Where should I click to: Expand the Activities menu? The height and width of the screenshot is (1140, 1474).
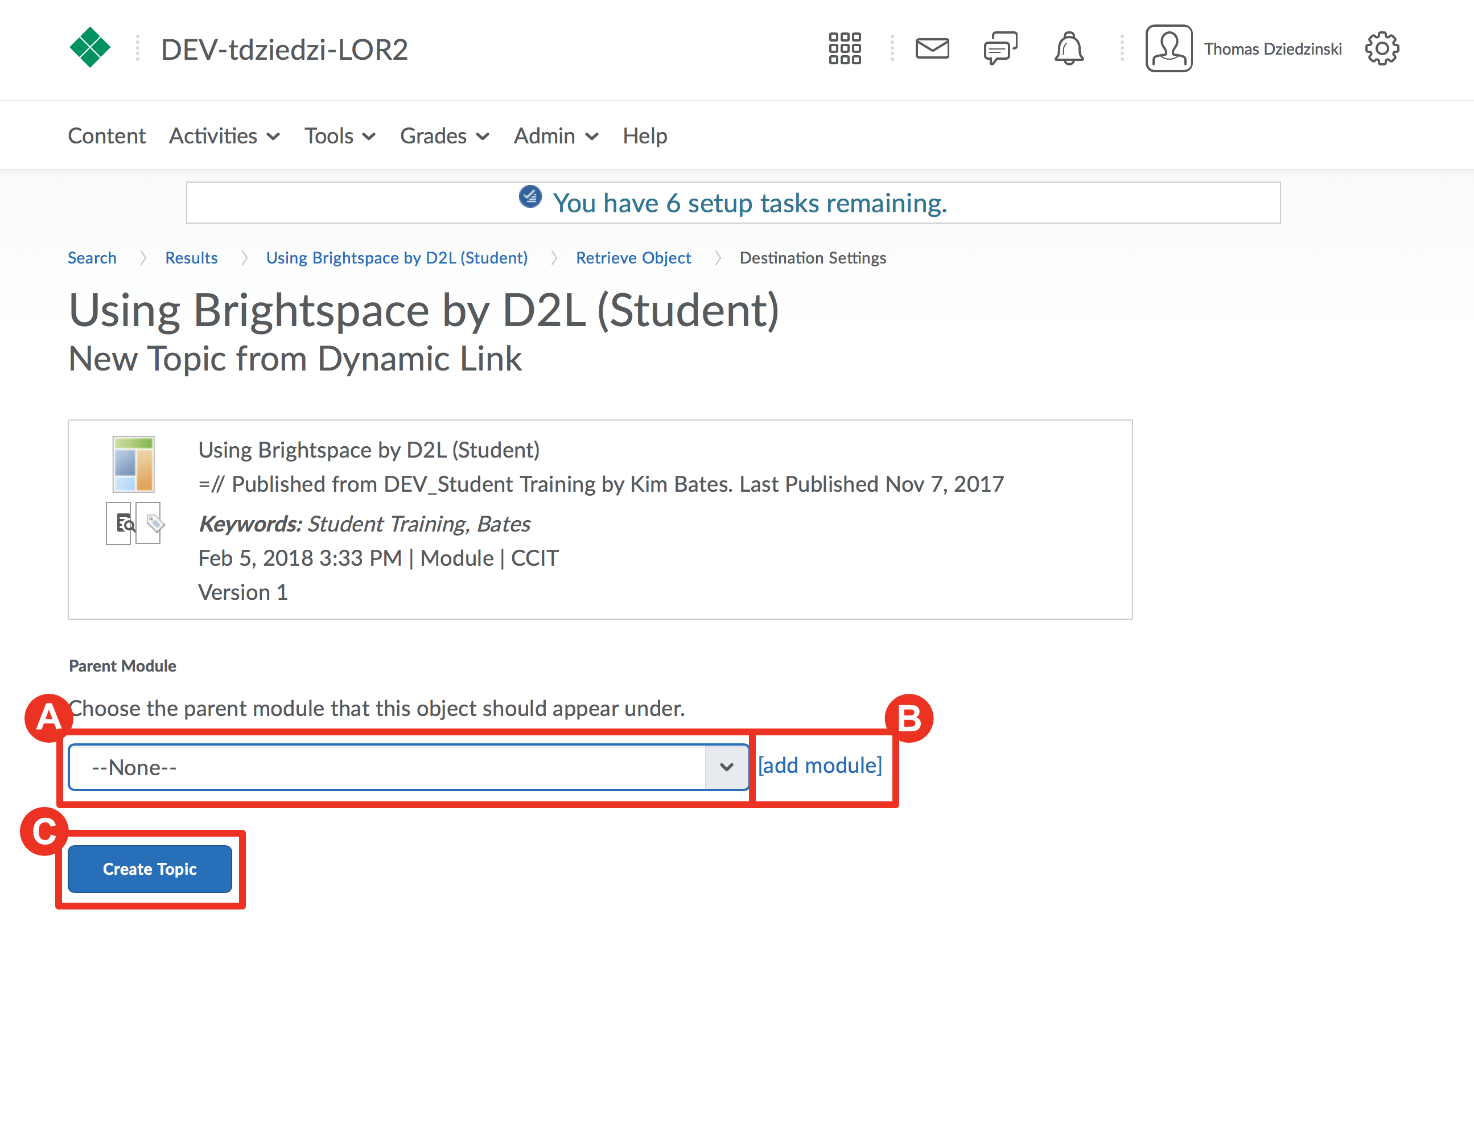(x=224, y=137)
